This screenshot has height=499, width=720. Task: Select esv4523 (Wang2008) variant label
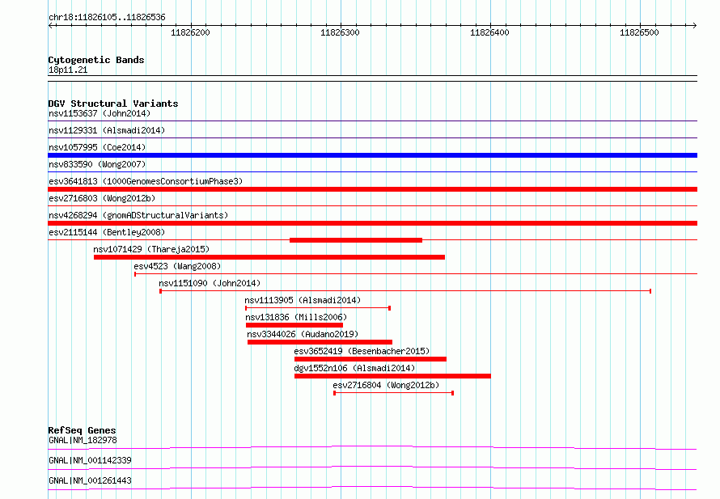tap(177, 266)
